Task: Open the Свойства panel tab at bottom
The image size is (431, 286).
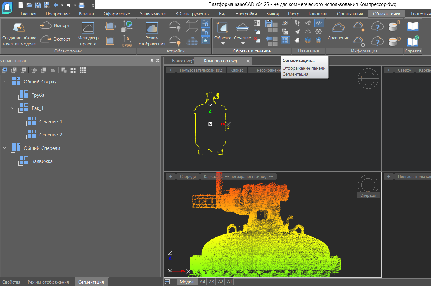Action: [11, 282]
